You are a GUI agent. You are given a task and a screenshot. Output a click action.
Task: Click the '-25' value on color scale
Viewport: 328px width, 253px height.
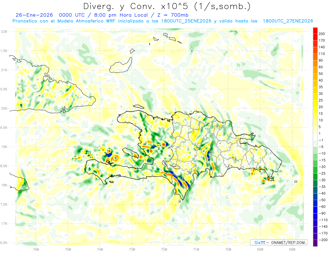[x=322, y=174]
